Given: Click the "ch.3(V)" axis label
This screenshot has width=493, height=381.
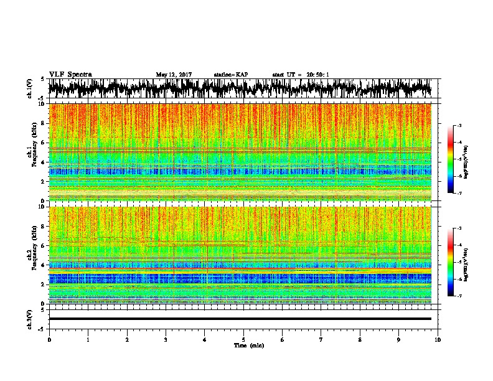Looking at the screenshot, I should point(30,319).
